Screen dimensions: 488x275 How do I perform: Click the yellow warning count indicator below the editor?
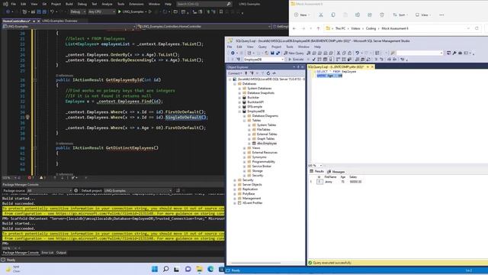42,178
